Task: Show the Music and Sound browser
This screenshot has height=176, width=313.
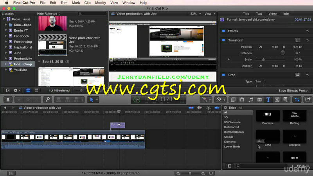Action: 251,100
